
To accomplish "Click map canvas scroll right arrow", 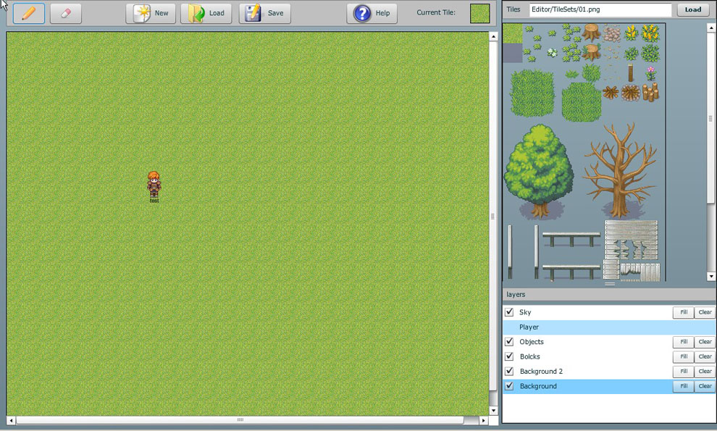I will [484, 420].
